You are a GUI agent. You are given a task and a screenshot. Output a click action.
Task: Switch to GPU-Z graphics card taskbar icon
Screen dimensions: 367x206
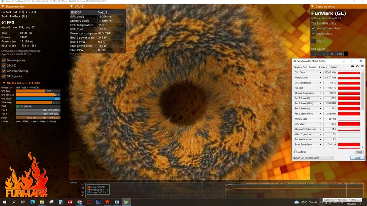[x=126, y=202]
